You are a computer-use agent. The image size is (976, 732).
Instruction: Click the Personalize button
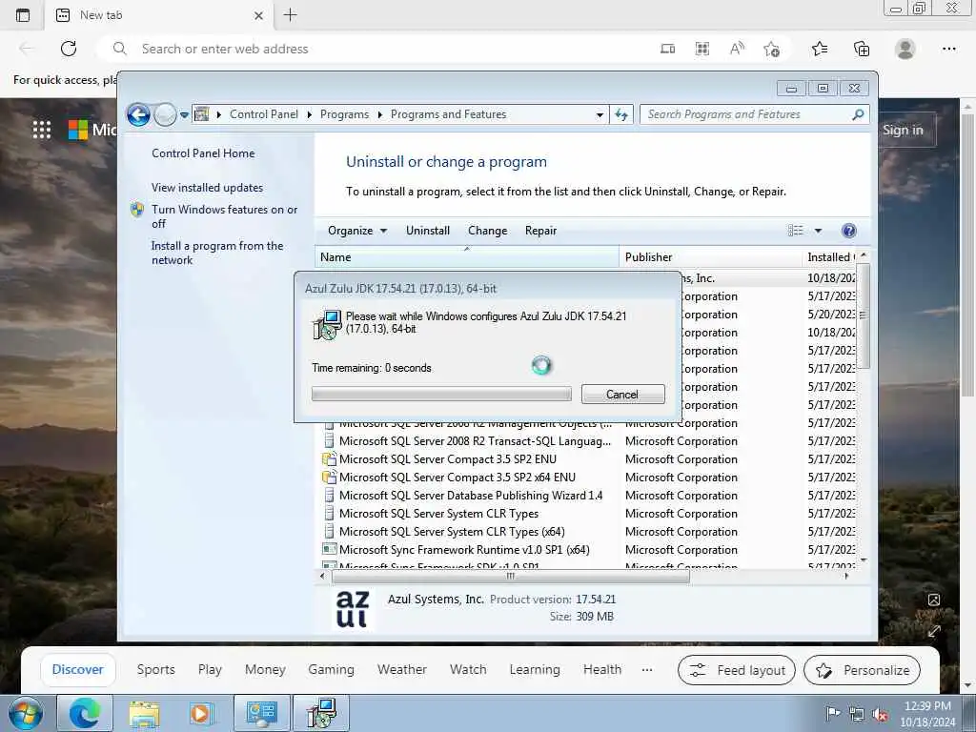click(x=862, y=670)
